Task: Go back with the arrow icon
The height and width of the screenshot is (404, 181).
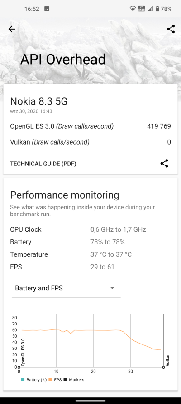Action: coord(12,29)
